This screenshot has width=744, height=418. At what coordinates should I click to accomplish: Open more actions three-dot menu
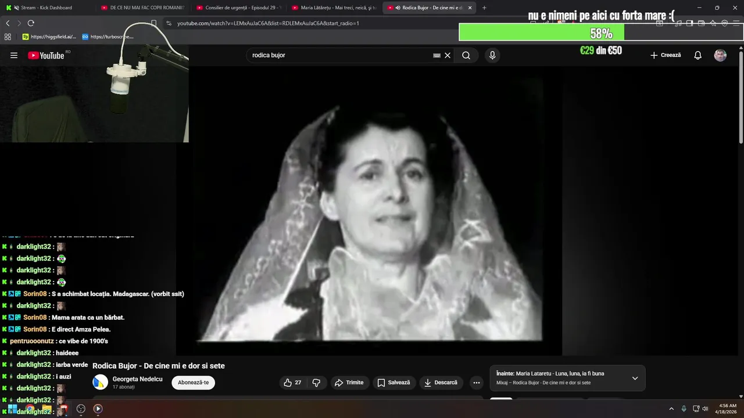477,383
